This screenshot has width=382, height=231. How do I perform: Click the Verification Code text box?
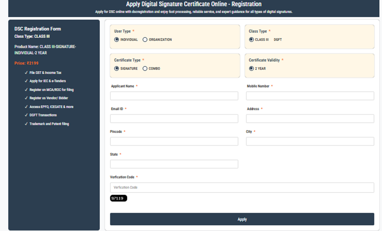coord(242,188)
